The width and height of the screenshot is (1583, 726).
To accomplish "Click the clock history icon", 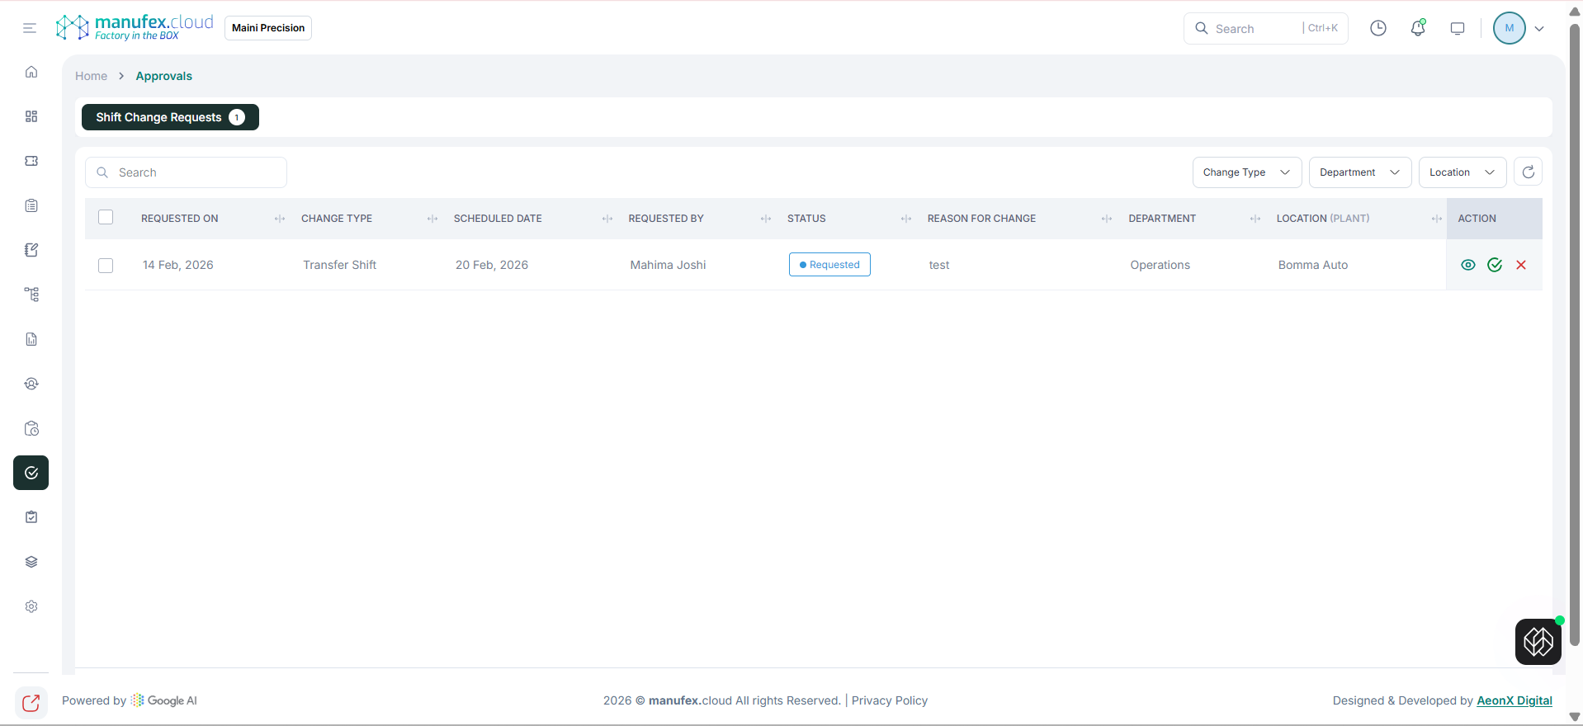I will [1377, 28].
